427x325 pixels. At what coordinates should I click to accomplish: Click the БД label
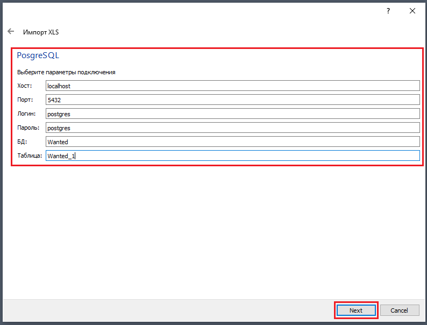(22, 142)
